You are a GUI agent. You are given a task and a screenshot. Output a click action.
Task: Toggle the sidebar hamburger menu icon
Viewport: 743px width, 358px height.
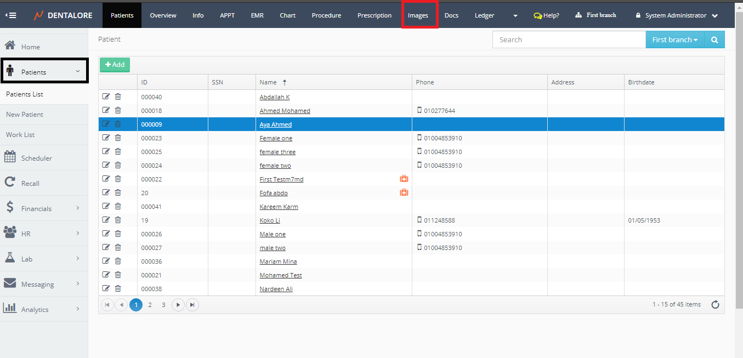pyautogui.click(x=11, y=15)
